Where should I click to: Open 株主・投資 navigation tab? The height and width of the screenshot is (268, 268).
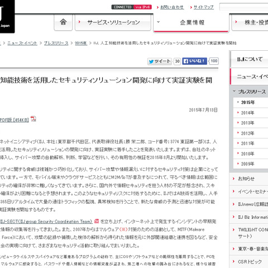point(250,22)
